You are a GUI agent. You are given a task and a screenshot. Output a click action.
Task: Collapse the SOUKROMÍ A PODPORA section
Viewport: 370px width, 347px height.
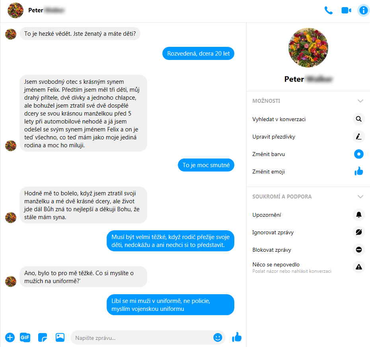click(x=360, y=197)
